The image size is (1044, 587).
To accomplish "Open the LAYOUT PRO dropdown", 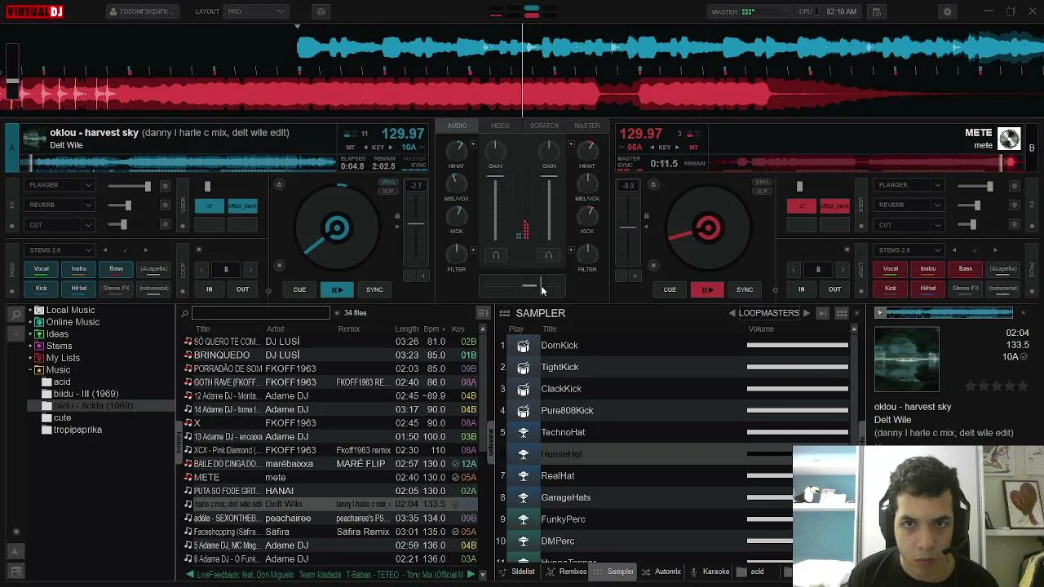I will pos(255,12).
